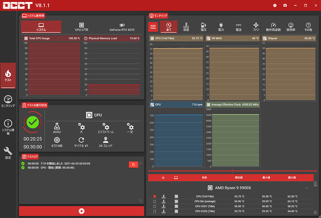
Task: Collapse the AMD Ryzen 9 5900X sensor group
Action: tap(307, 188)
